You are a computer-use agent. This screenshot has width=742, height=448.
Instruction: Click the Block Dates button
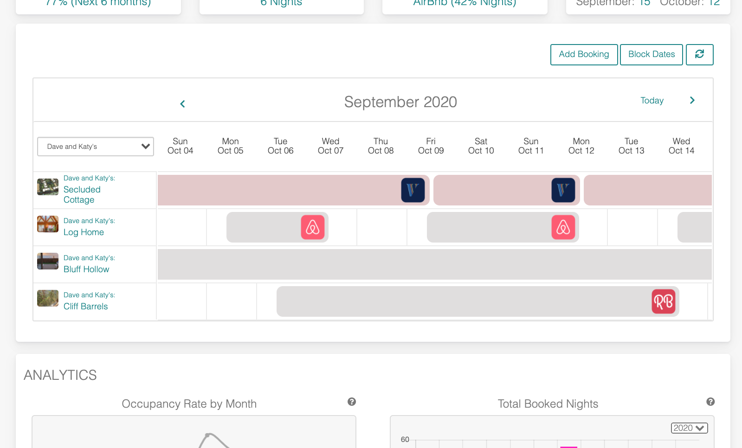pyautogui.click(x=651, y=54)
